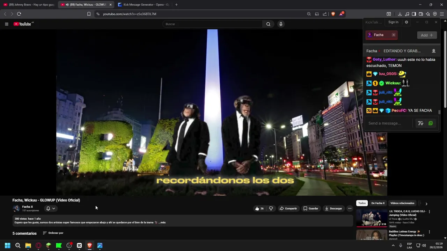
Task: Click the YouTube search magnifier button
Action: coord(268,24)
